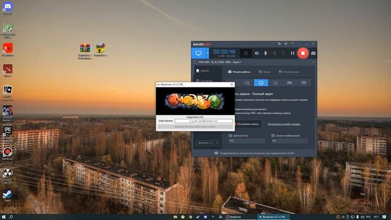Click the РУС language indicator in the tray
The image size is (391, 220).
tap(368, 217)
